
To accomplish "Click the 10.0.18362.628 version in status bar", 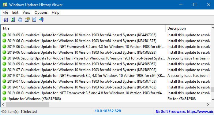I will (108, 111).
